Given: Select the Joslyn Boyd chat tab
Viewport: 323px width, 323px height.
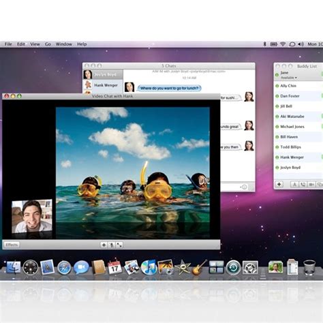Looking at the screenshot, I should (103, 74).
